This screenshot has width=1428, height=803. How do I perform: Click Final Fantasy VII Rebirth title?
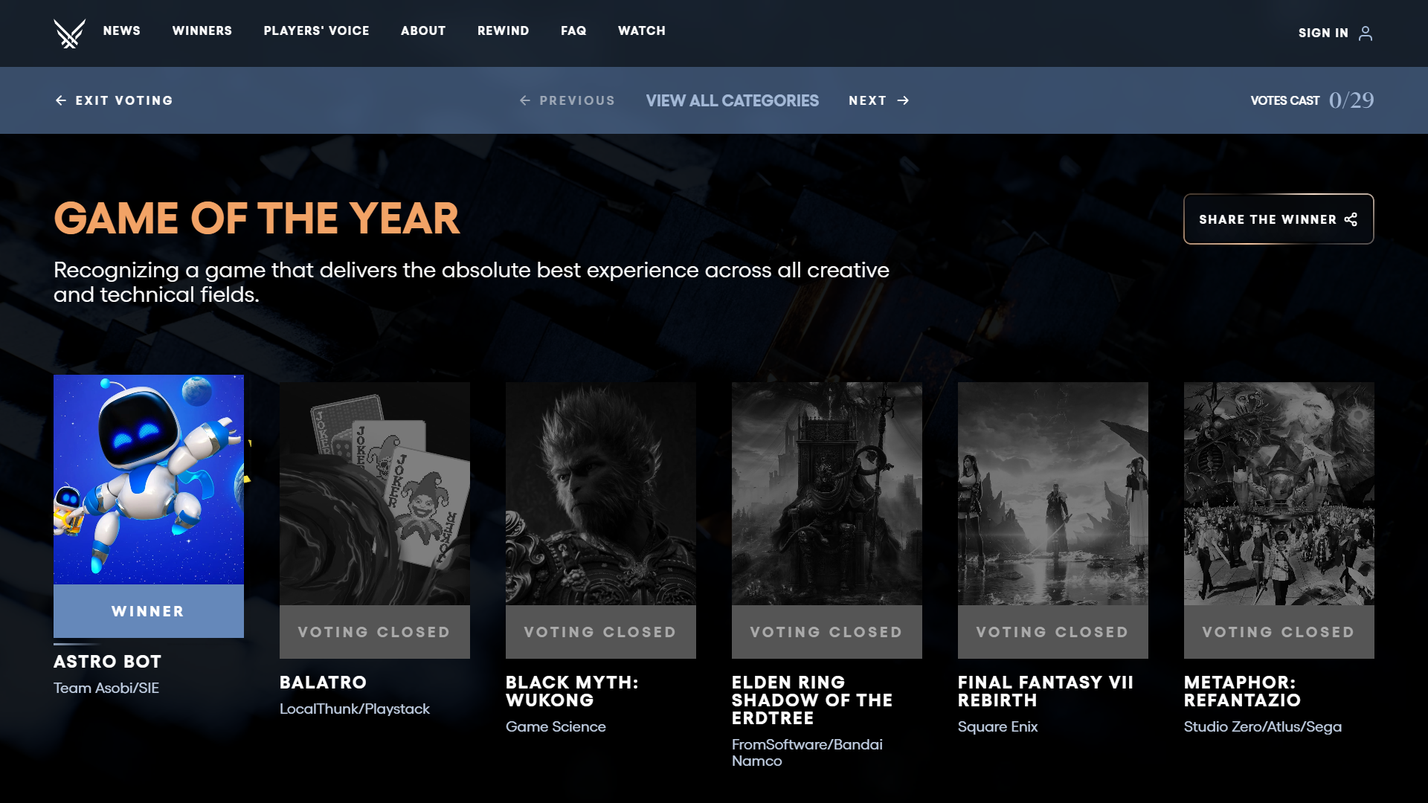(1046, 691)
